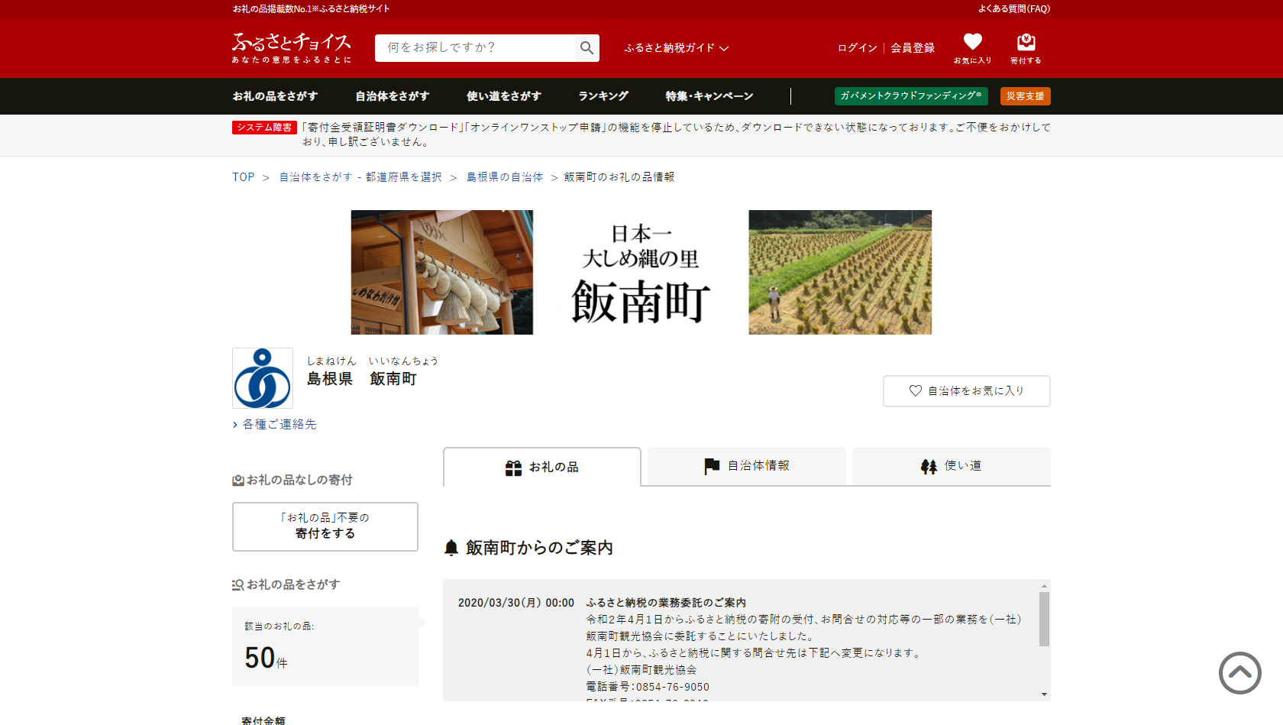
Task: Click the bell icon beside 飯南町からのご案内
Action: 451,548
